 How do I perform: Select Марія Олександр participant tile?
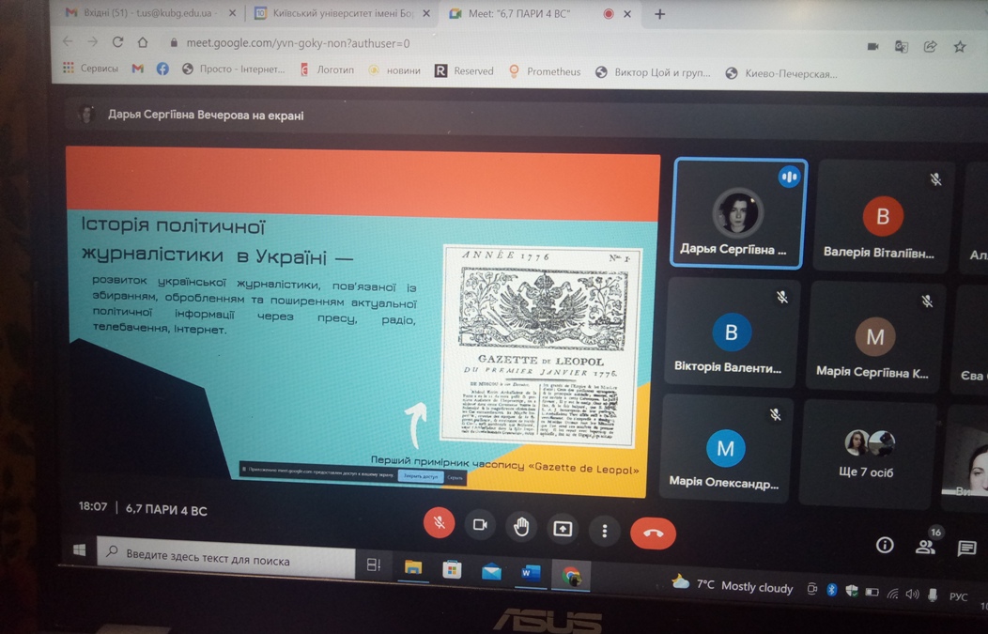(725, 448)
